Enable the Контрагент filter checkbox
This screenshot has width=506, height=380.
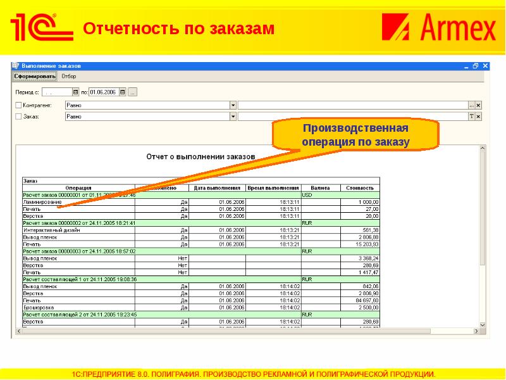click(x=18, y=104)
